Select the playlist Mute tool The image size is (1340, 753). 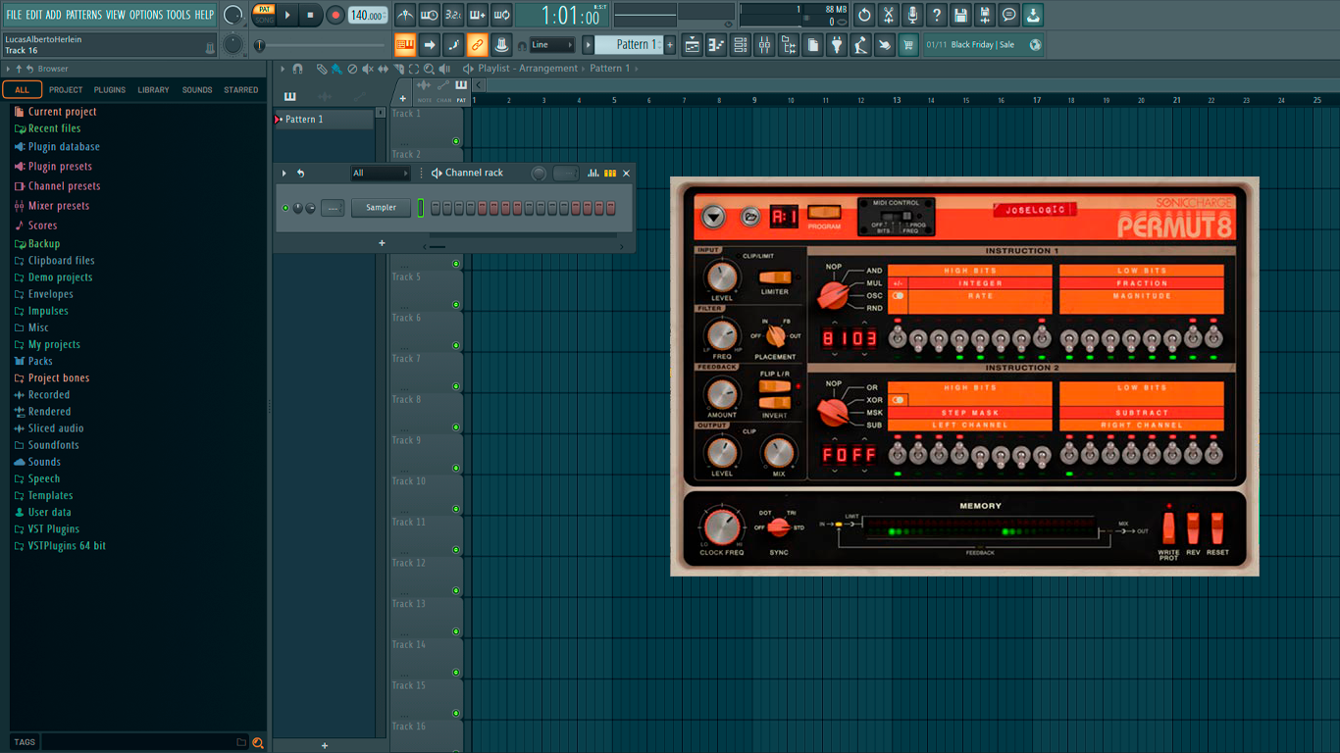pos(368,69)
